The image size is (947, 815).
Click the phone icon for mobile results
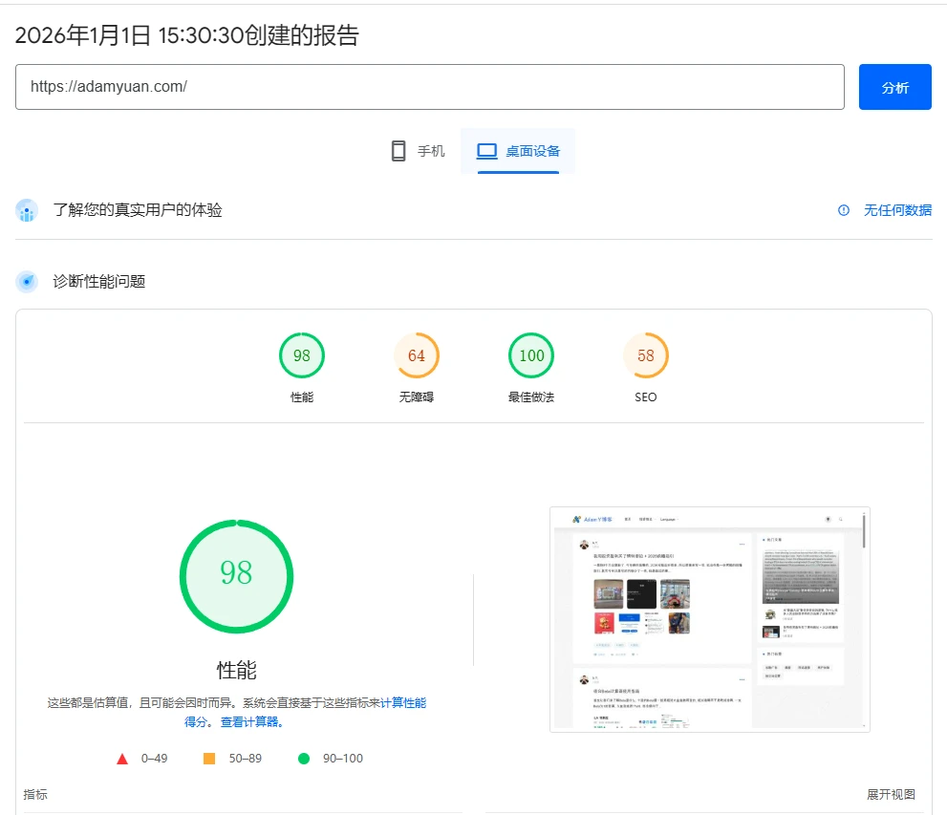(398, 151)
